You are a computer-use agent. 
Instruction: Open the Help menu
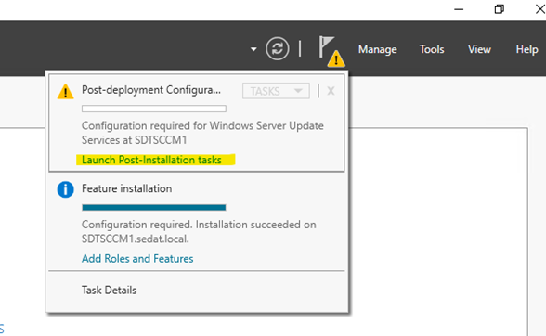pyautogui.click(x=526, y=49)
